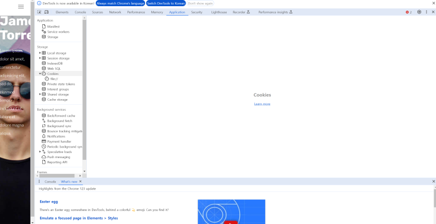This screenshot has height=224, width=436.
Task: Open the DevTools three-dot customize menu
Action: point(426,12)
